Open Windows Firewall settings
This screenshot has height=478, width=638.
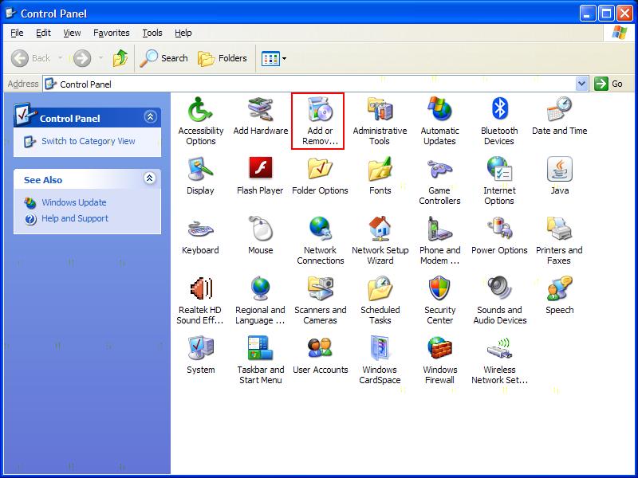tap(440, 360)
